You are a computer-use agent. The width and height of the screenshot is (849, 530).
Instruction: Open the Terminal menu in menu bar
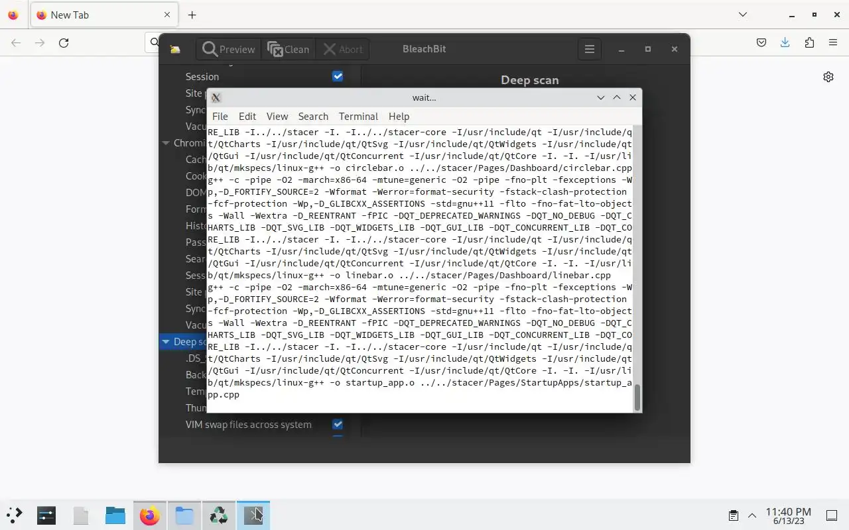click(x=358, y=116)
